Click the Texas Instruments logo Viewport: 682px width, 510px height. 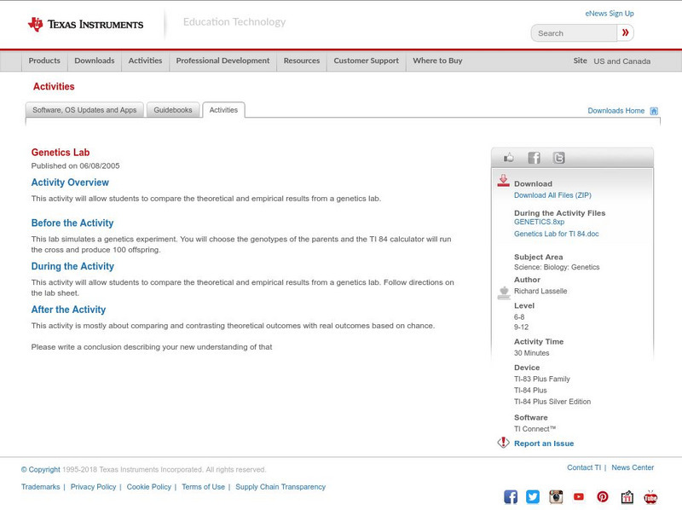[x=85, y=22]
